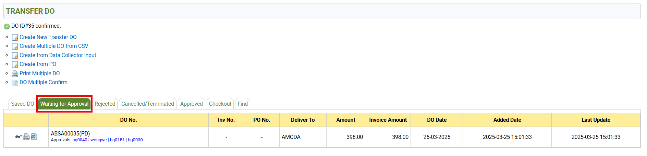Click the printer icon in the ABSA00035 row
The width and height of the screenshot is (647, 156).
coord(26,137)
